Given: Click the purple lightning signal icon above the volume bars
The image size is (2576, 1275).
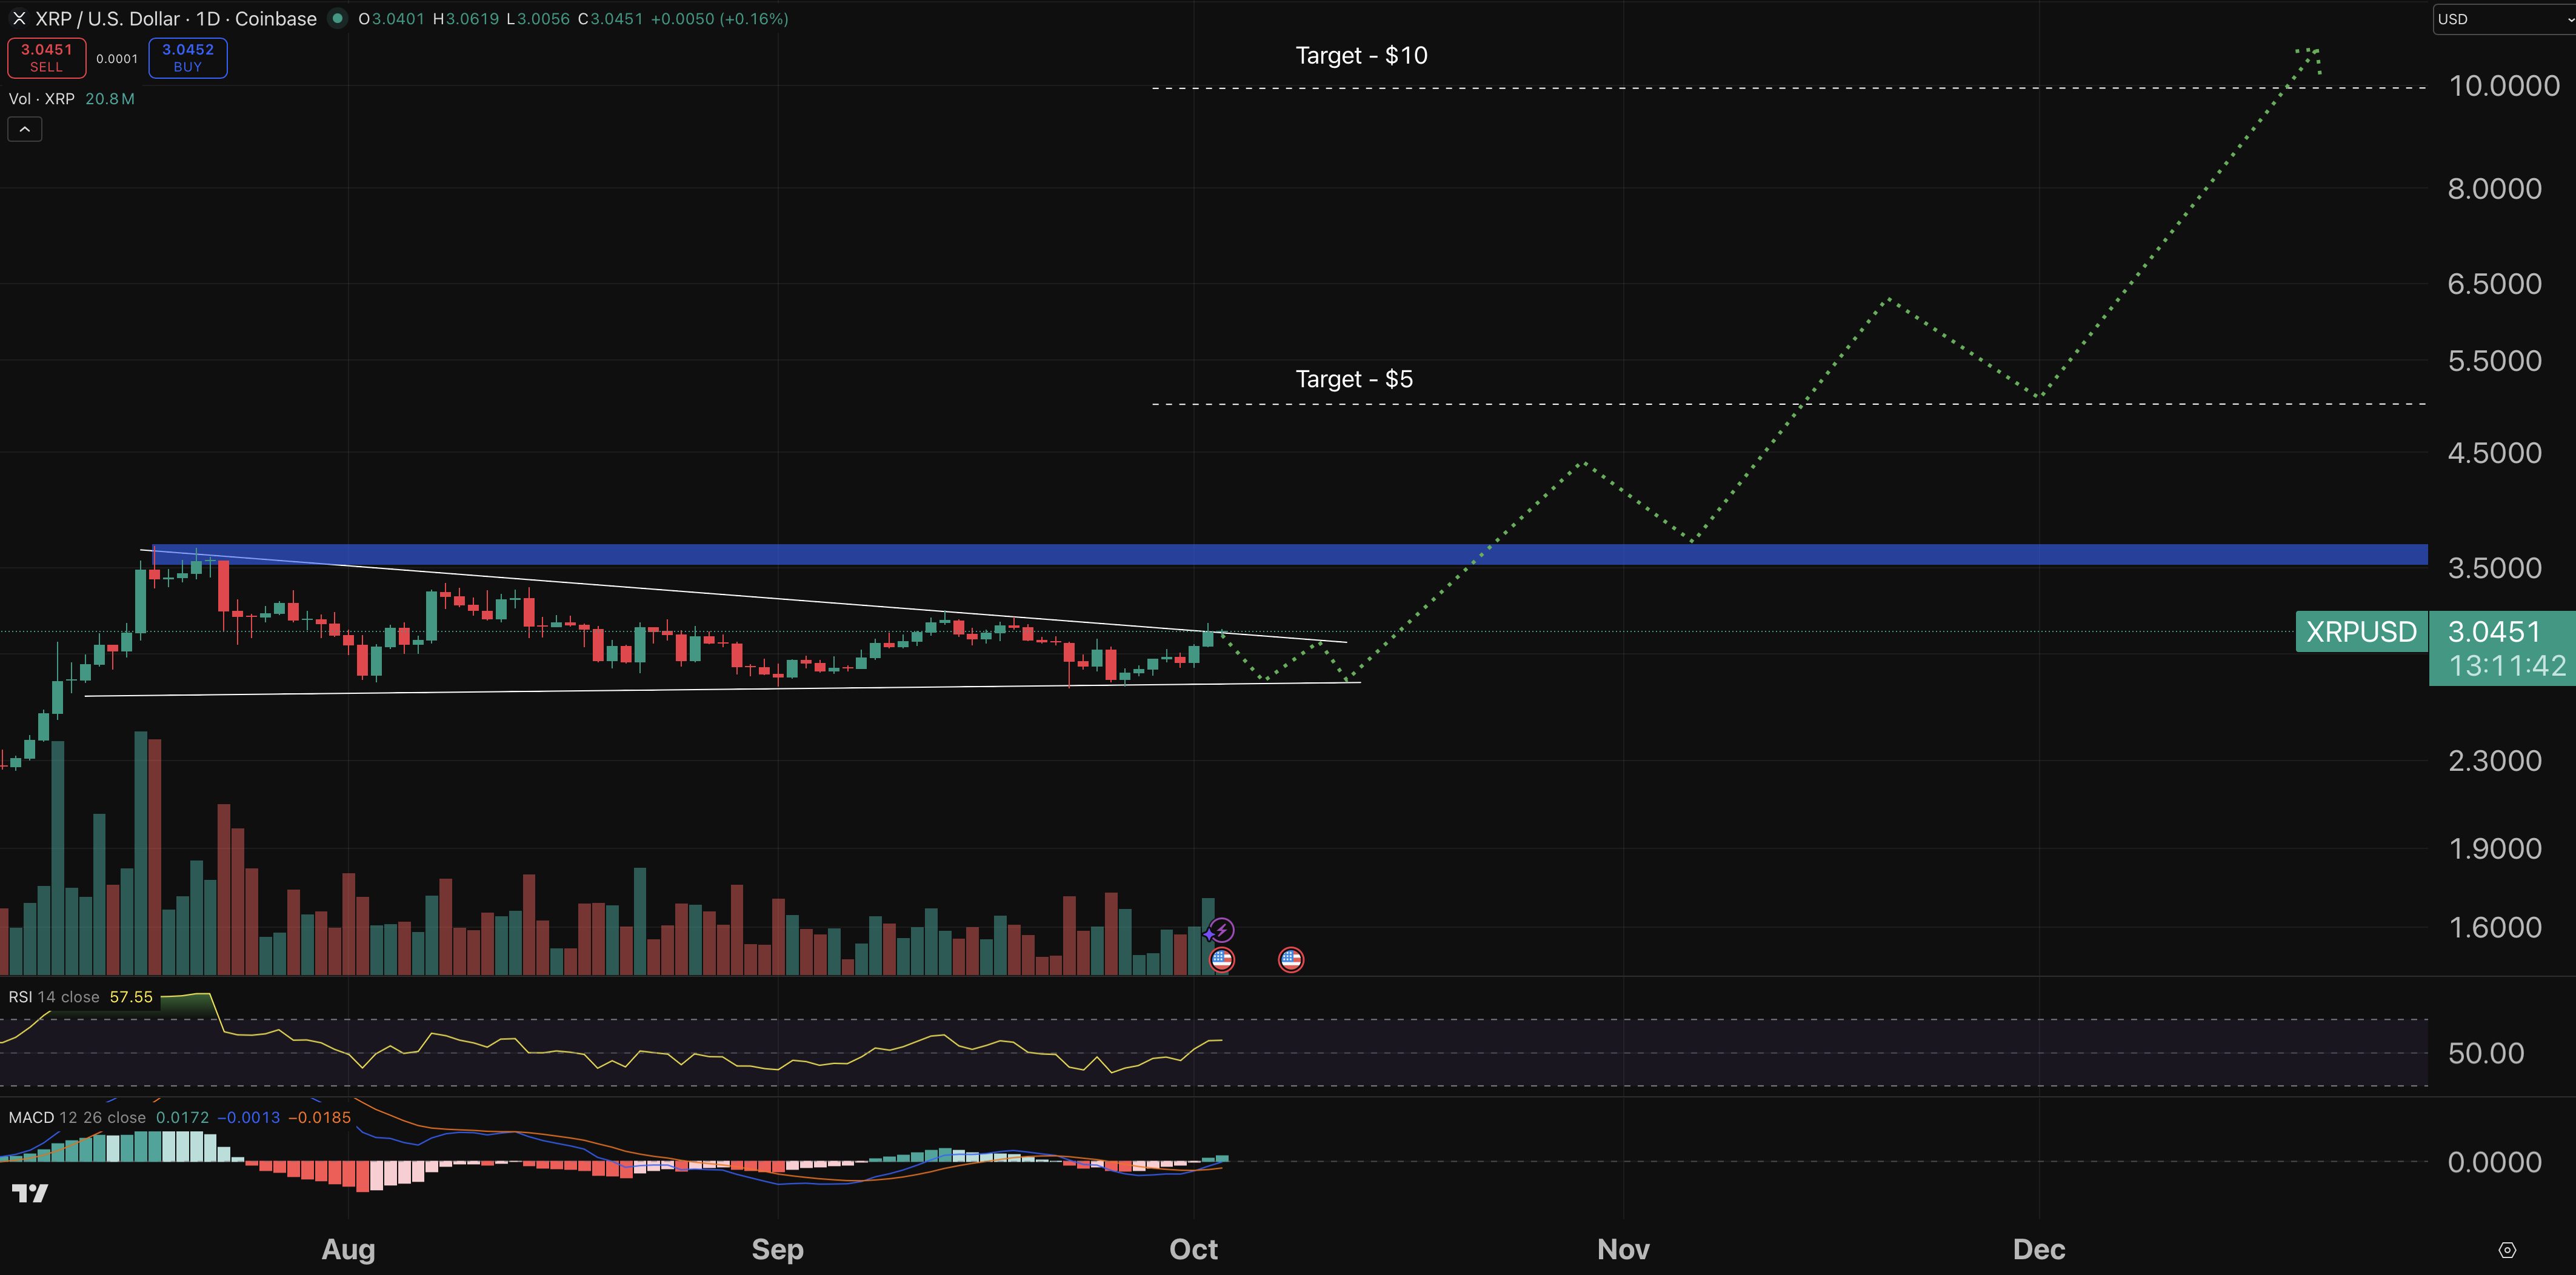Looking at the screenshot, I should click(1222, 929).
